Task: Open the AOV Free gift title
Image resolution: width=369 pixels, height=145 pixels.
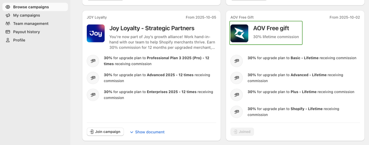Action: pos(271,28)
